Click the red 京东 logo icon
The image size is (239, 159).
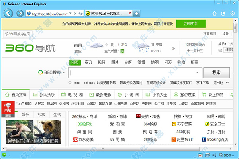tap(8, 108)
